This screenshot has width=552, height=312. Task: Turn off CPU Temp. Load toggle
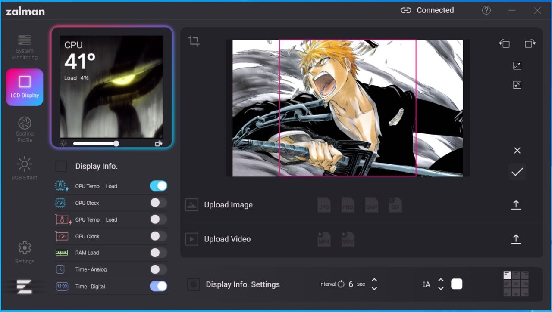pyautogui.click(x=158, y=186)
